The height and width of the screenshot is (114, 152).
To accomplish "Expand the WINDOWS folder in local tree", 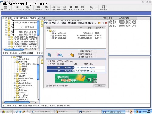I will click(x=15, y=100).
